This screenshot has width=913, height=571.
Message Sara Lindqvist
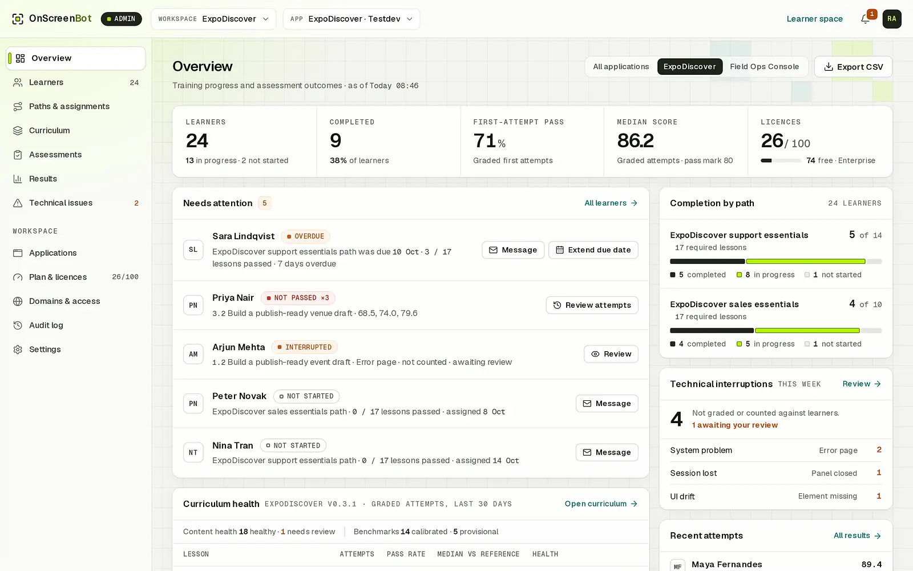pyautogui.click(x=513, y=250)
